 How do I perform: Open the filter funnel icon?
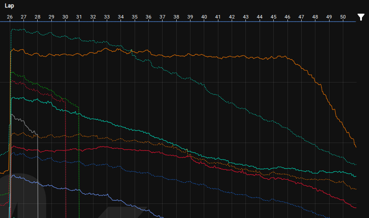tap(361, 17)
